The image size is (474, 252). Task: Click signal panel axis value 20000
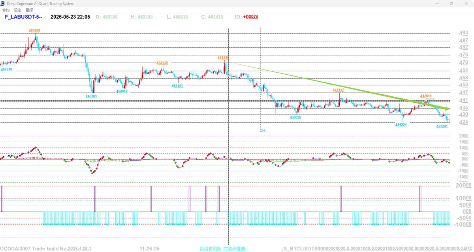(x=463, y=186)
